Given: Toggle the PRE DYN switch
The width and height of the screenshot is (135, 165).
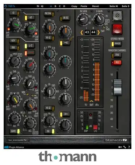Looking at the screenshot, I should coord(49,13).
